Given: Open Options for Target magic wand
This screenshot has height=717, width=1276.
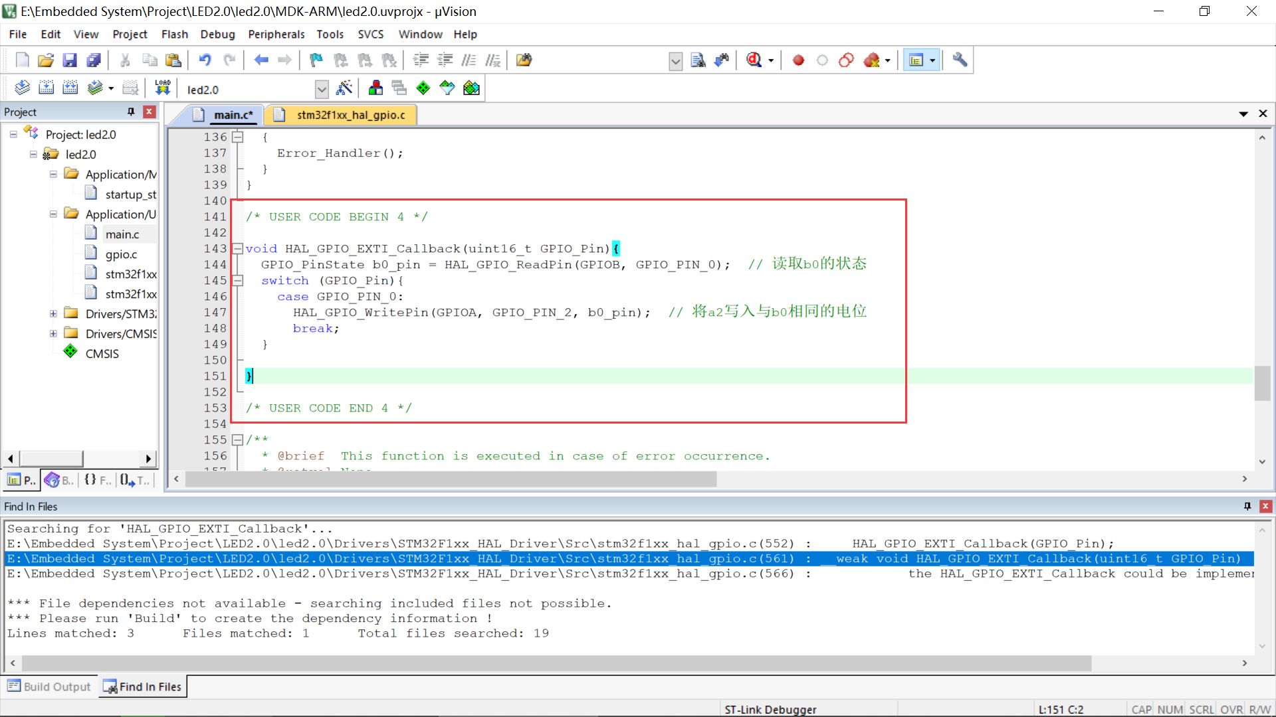Looking at the screenshot, I should pos(344,88).
